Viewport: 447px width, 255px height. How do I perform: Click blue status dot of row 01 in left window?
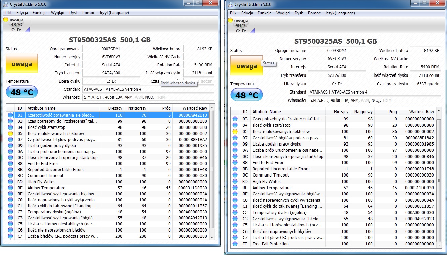[x=10, y=115]
